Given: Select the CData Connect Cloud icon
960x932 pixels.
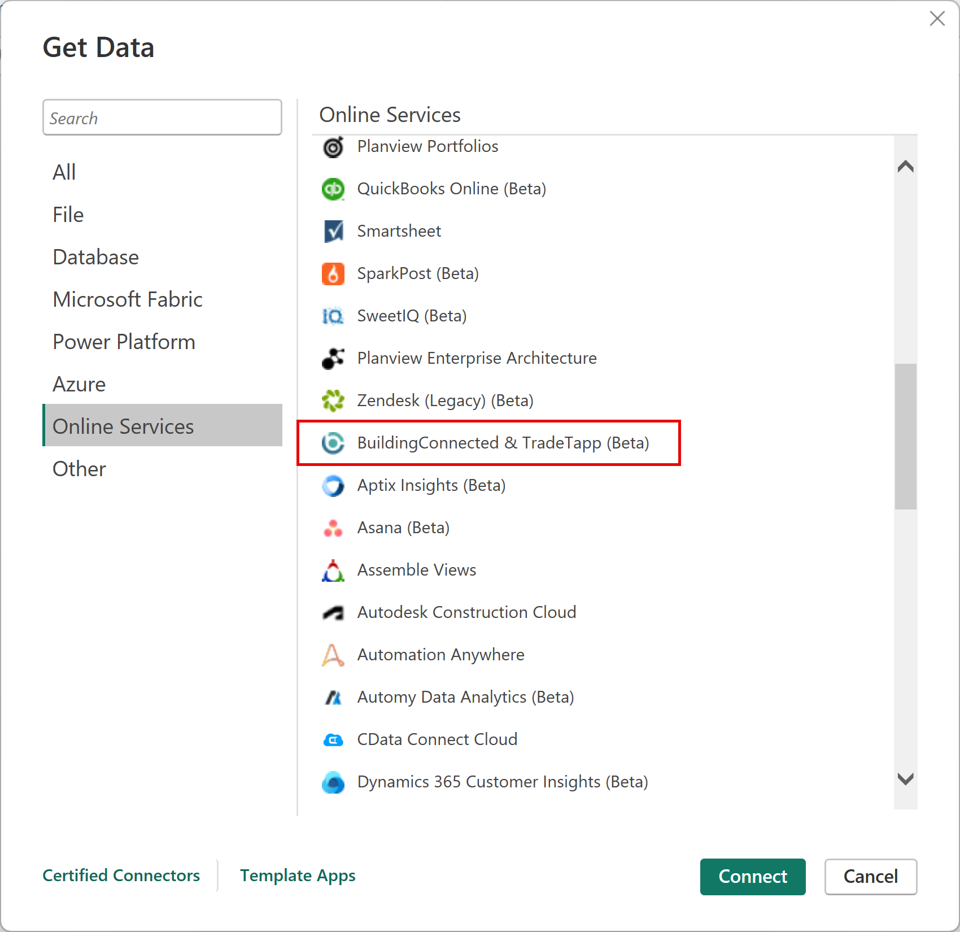Looking at the screenshot, I should (333, 739).
